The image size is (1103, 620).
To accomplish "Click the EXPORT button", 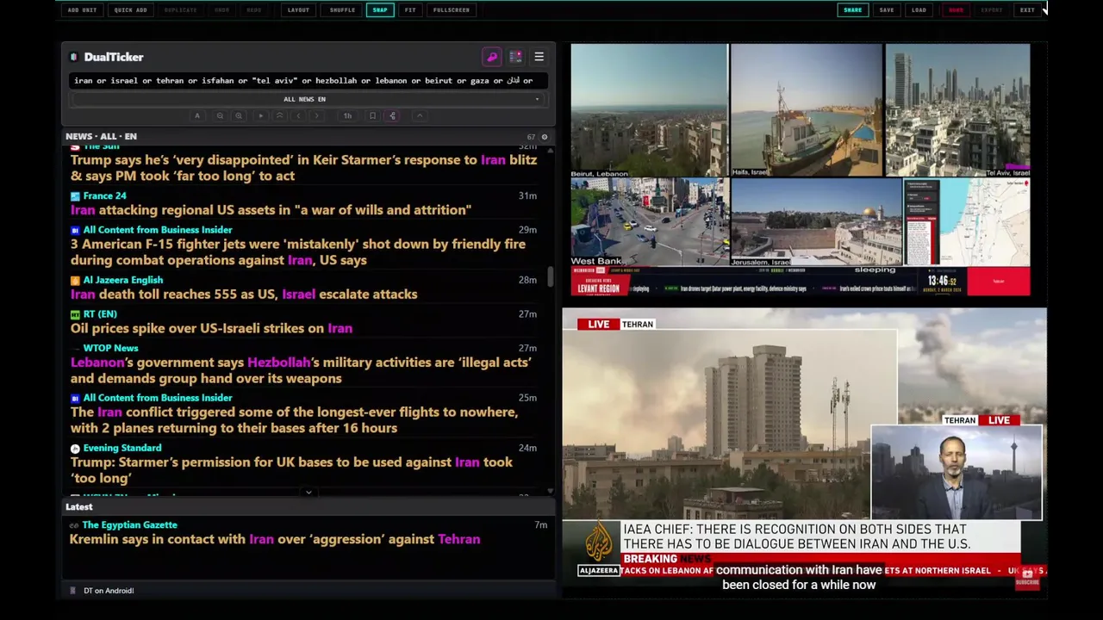I will 992,10.
